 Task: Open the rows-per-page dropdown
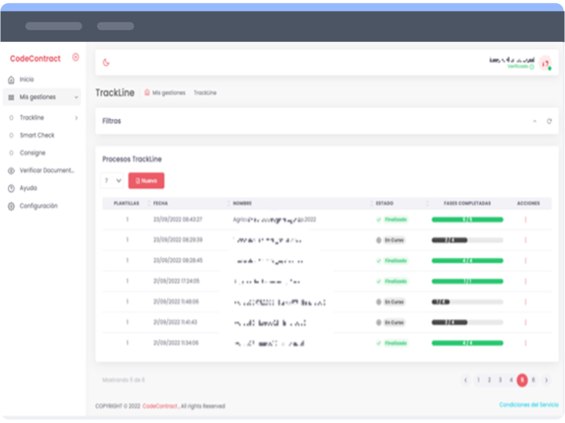tap(112, 180)
